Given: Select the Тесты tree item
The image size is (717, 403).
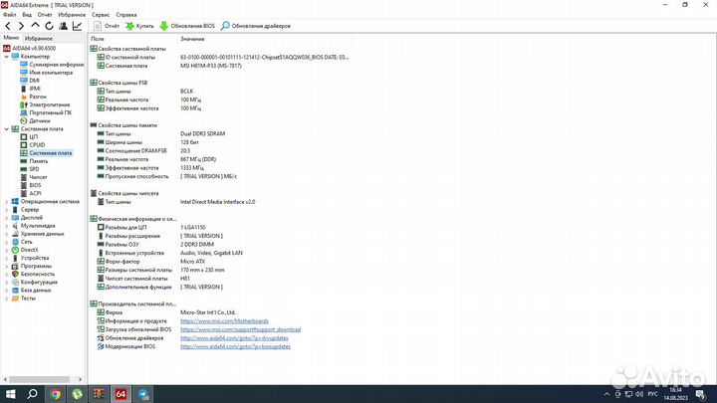Looking at the screenshot, I should pyautogui.click(x=23, y=299).
